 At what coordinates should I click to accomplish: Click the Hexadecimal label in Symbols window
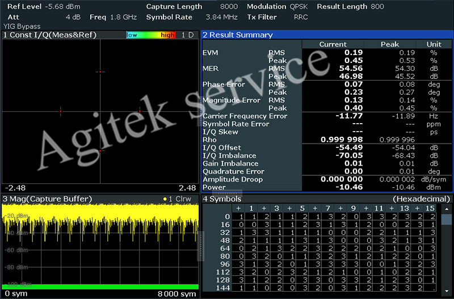(421, 199)
